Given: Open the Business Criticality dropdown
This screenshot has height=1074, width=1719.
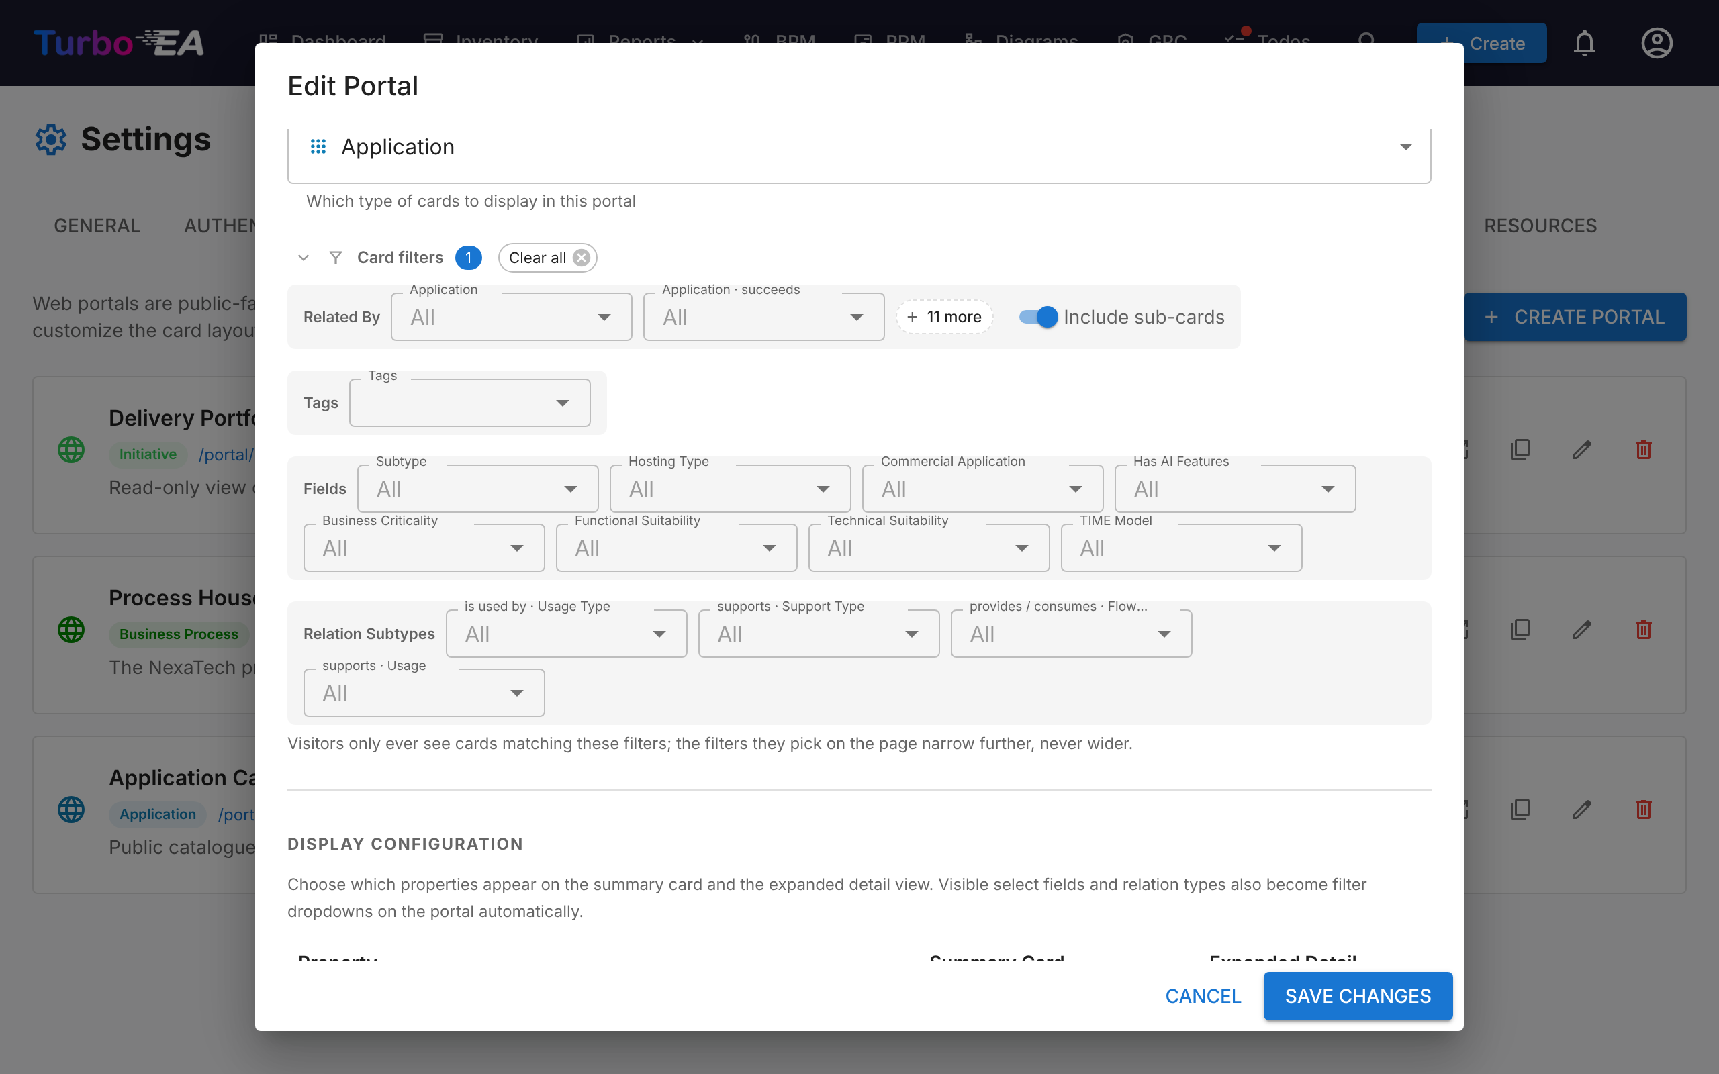Looking at the screenshot, I should click(424, 548).
